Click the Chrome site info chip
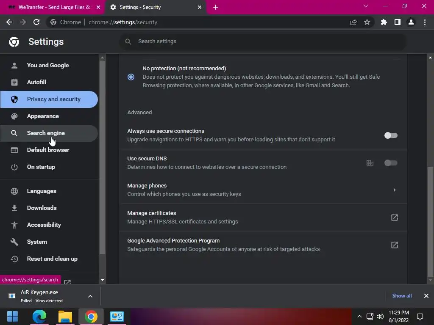Screen dimensions: 434x325 [66, 22]
